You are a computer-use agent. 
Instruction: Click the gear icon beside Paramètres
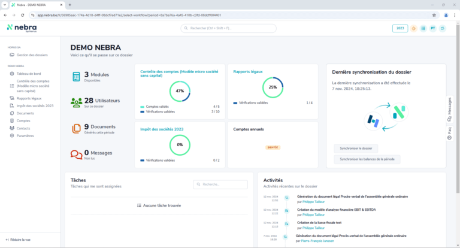coord(12,135)
